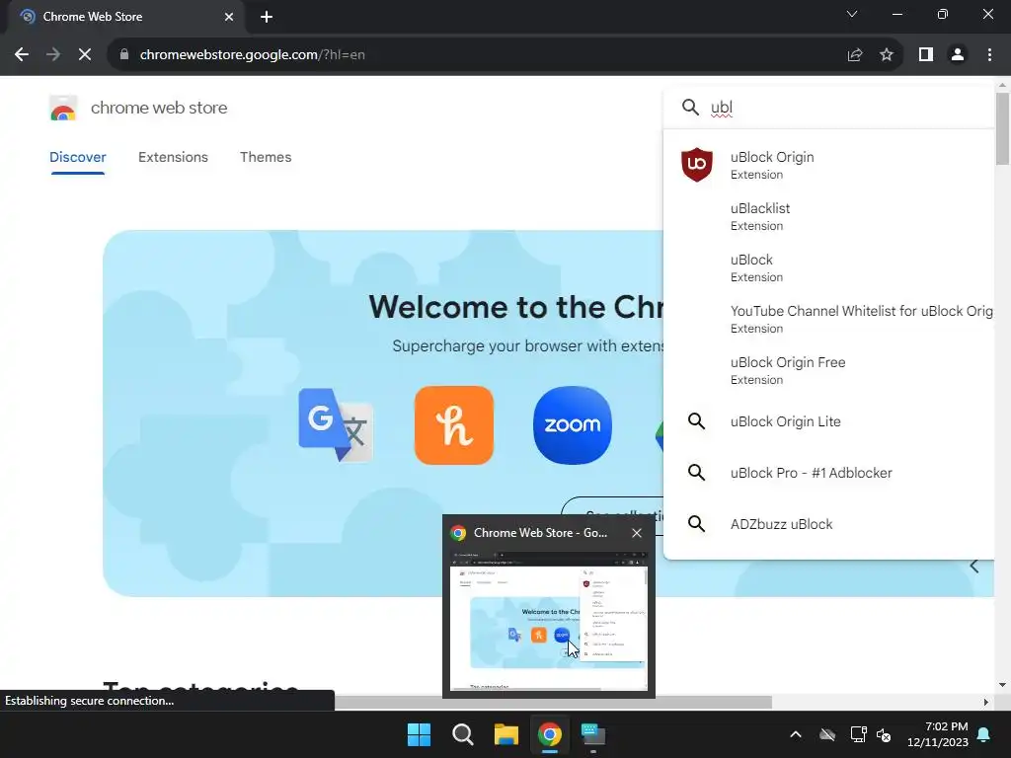Search for uBlock Pro - #1 Adblocker
The image size is (1011, 758).
click(x=829, y=473)
